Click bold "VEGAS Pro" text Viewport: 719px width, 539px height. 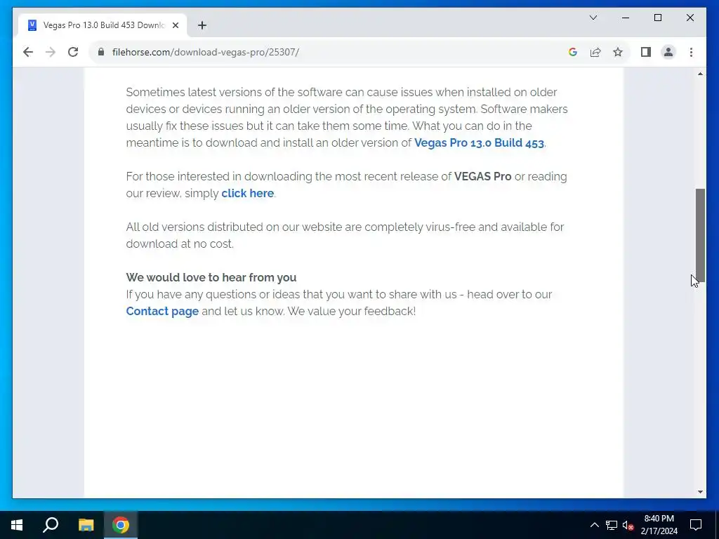point(482,176)
